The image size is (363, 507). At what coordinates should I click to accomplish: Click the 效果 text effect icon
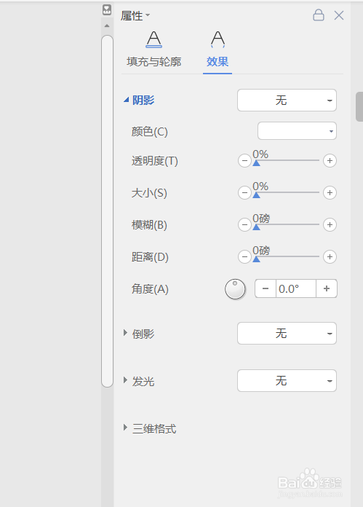[x=218, y=39]
